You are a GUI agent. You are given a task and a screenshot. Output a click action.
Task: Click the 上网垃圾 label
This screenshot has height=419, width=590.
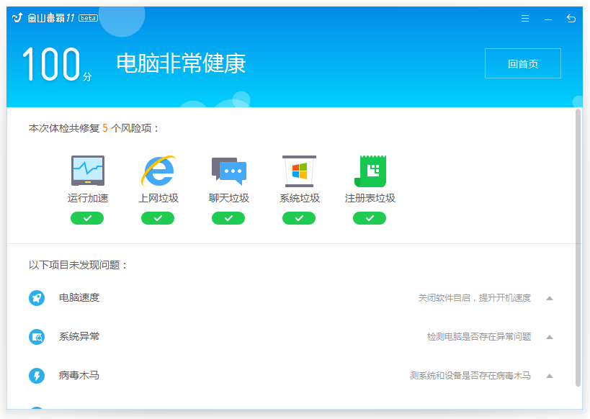coord(158,198)
